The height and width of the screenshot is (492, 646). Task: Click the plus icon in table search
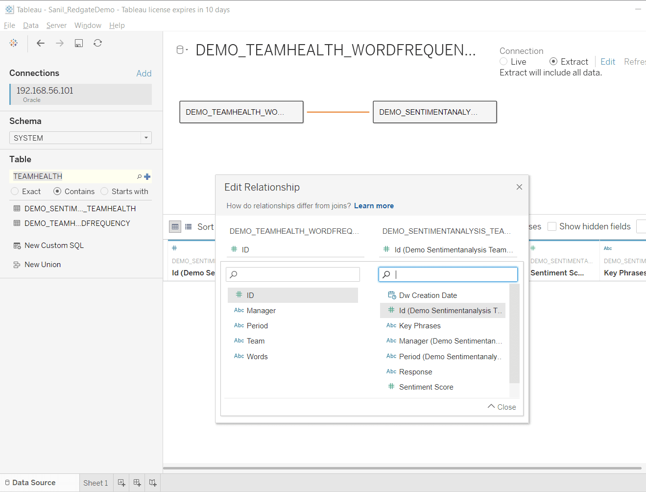point(147,176)
